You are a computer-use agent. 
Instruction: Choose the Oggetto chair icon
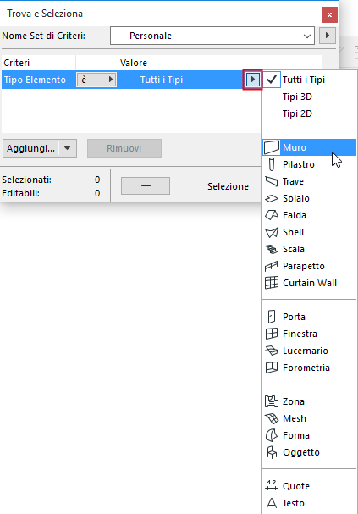click(272, 452)
